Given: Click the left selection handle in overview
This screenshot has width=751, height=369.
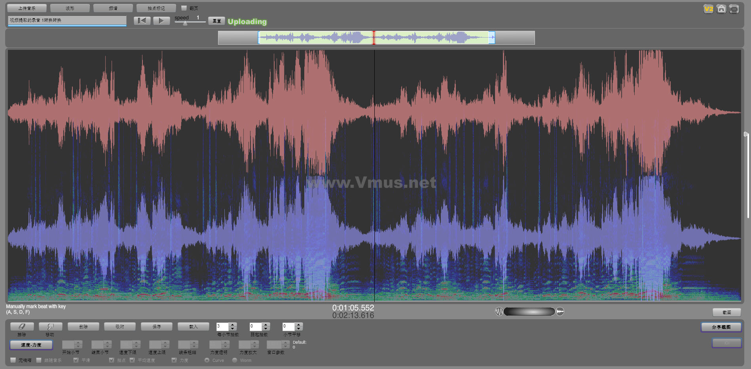Looking at the screenshot, I should click(259, 38).
